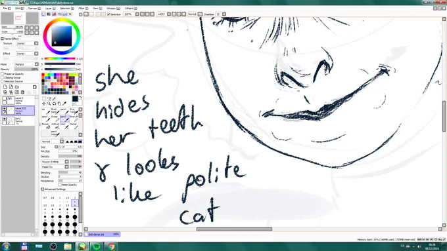
Task: Create a new linework layer
Action: pos(11,87)
